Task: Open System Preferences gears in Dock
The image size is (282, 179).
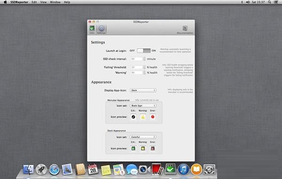Action: click(x=209, y=170)
